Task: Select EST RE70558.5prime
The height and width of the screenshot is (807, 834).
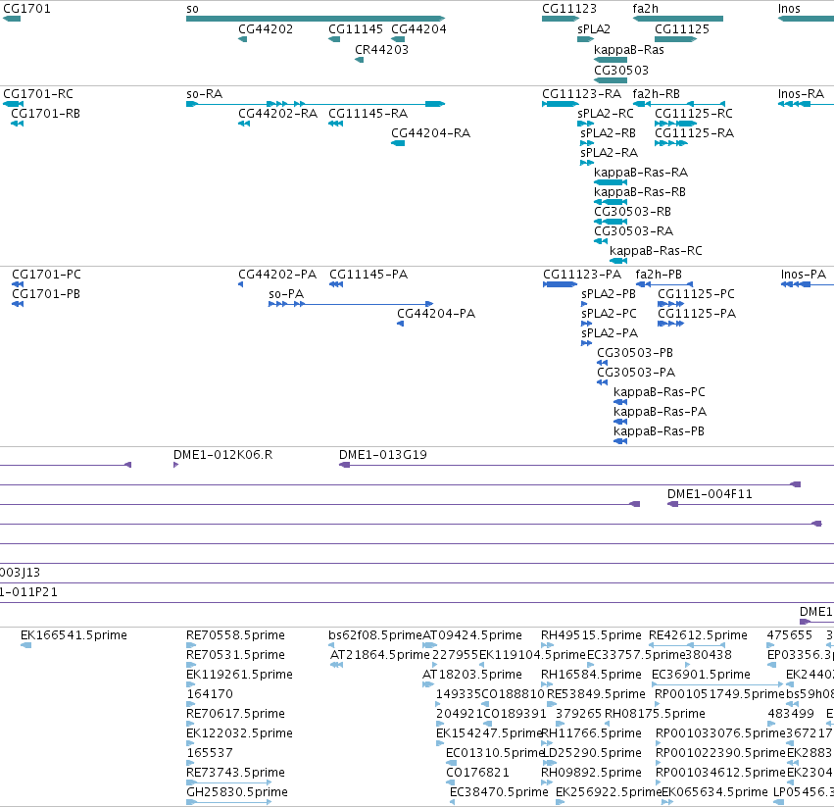Action: point(235,635)
